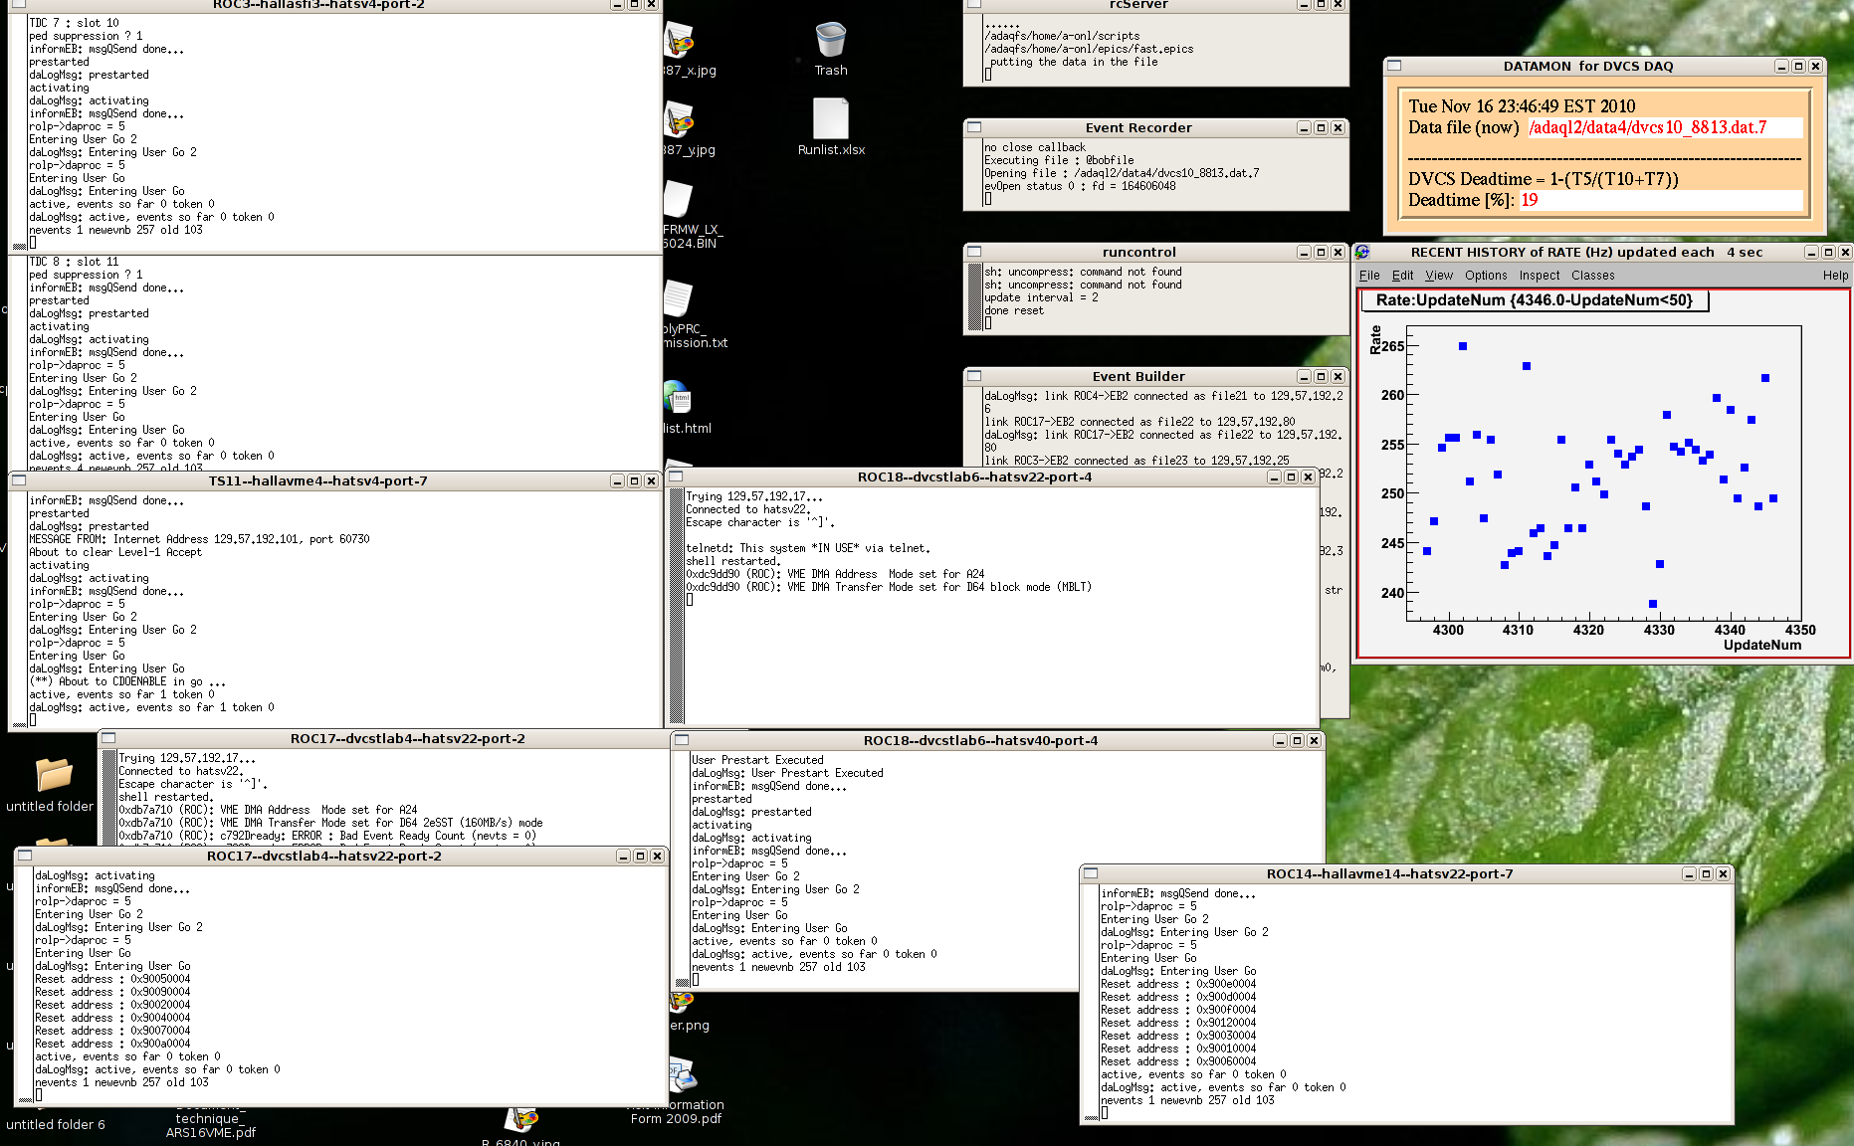Viewport: 1854px width, 1146px height.
Task: Click 'update interval = 2' in runcontrol
Action: coord(1041,297)
